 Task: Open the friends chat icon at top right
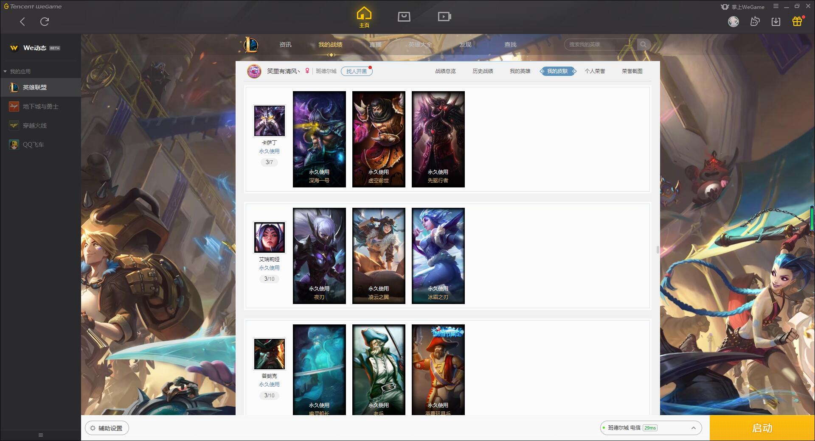[x=755, y=21]
